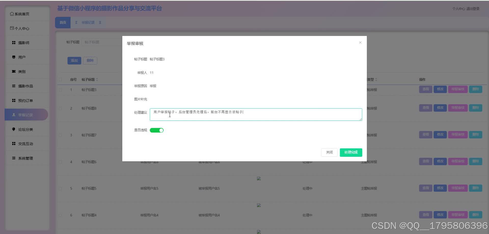Select the 摄影师 sidebar icon
489x234 pixels.
point(13,43)
